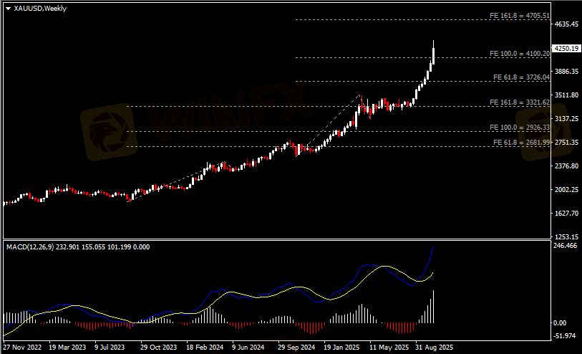
Task: Select the FE 161.8 = 4705.51 label
Action: click(x=519, y=16)
